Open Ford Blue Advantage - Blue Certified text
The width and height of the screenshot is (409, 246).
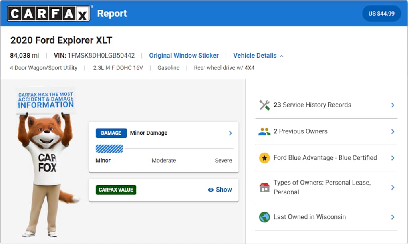pyautogui.click(x=325, y=158)
